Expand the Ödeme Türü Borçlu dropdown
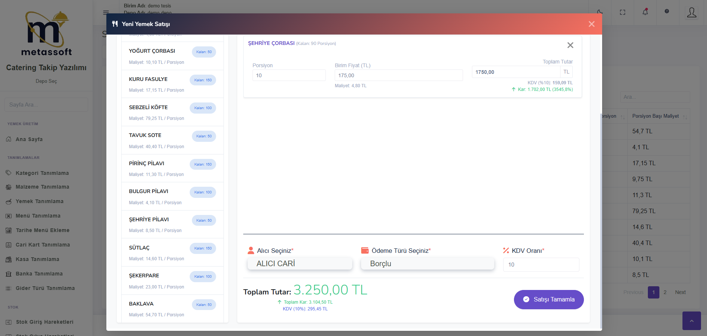 pyautogui.click(x=427, y=264)
